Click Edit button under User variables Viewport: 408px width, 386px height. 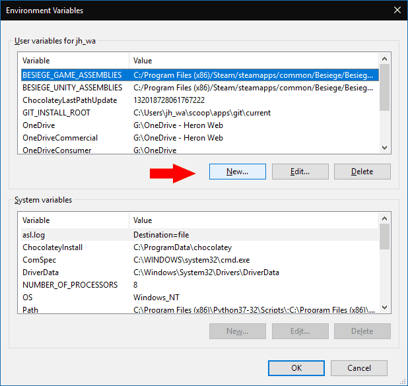300,172
